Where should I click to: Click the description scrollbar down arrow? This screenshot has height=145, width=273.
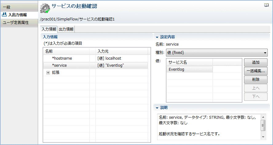pyautogui.click(x=263, y=137)
